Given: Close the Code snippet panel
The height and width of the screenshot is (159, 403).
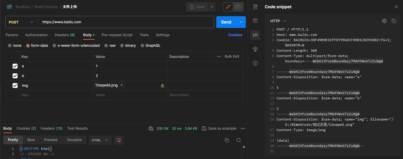Looking at the screenshot, I should coord(396,7).
